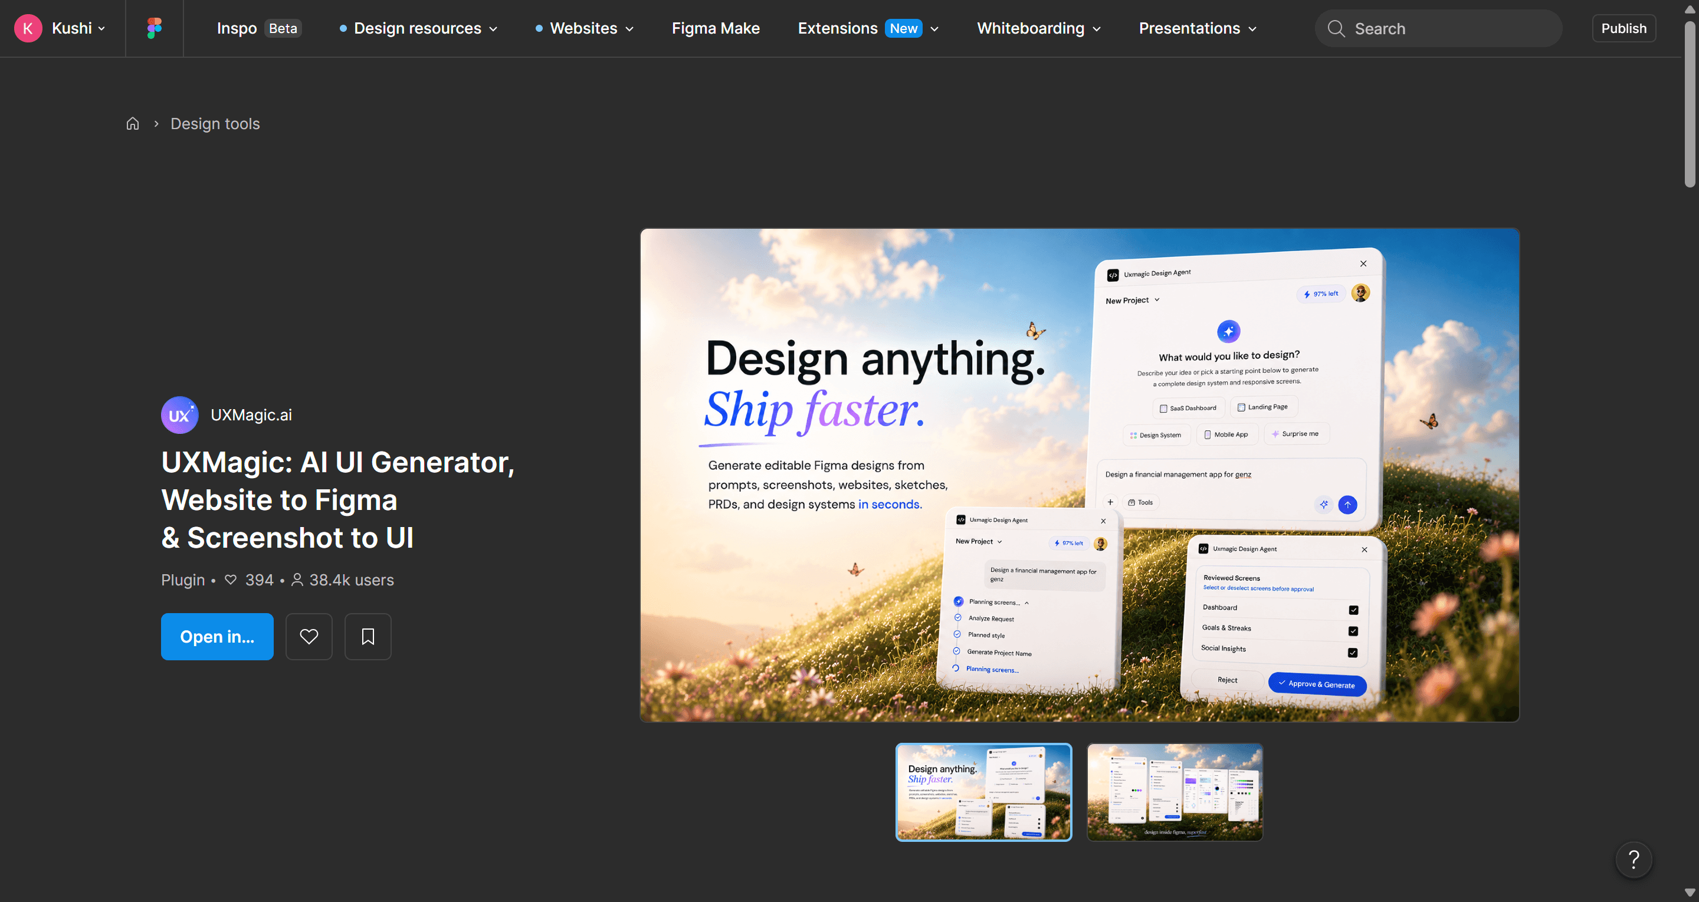Click the 394 likes heart icon
The height and width of the screenshot is (902, 1699).
click(231, 580)
